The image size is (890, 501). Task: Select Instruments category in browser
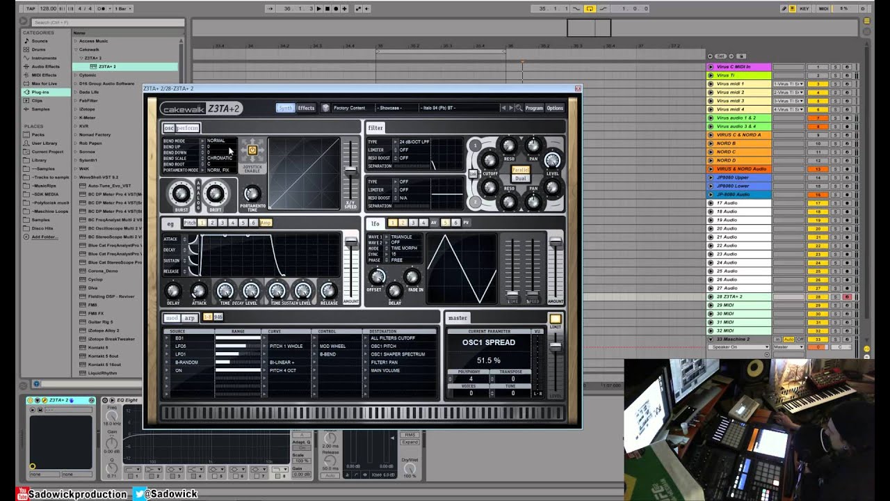click(x=44, y=58)
